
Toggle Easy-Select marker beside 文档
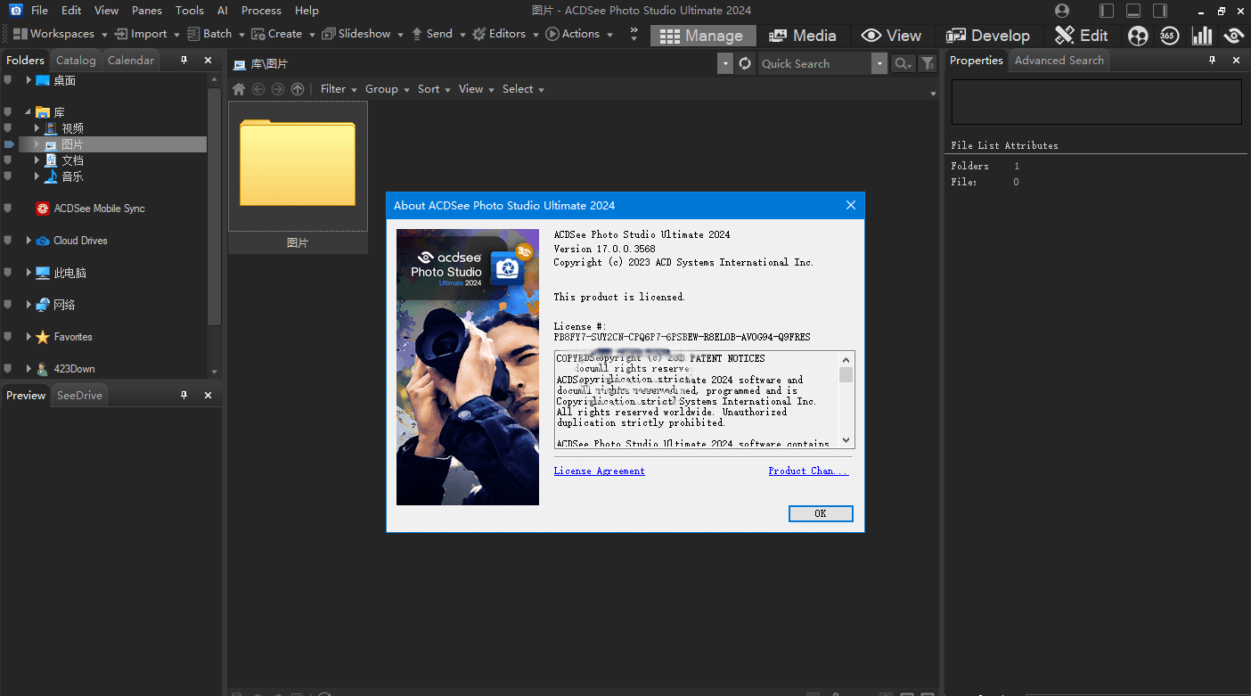[8, 160]
